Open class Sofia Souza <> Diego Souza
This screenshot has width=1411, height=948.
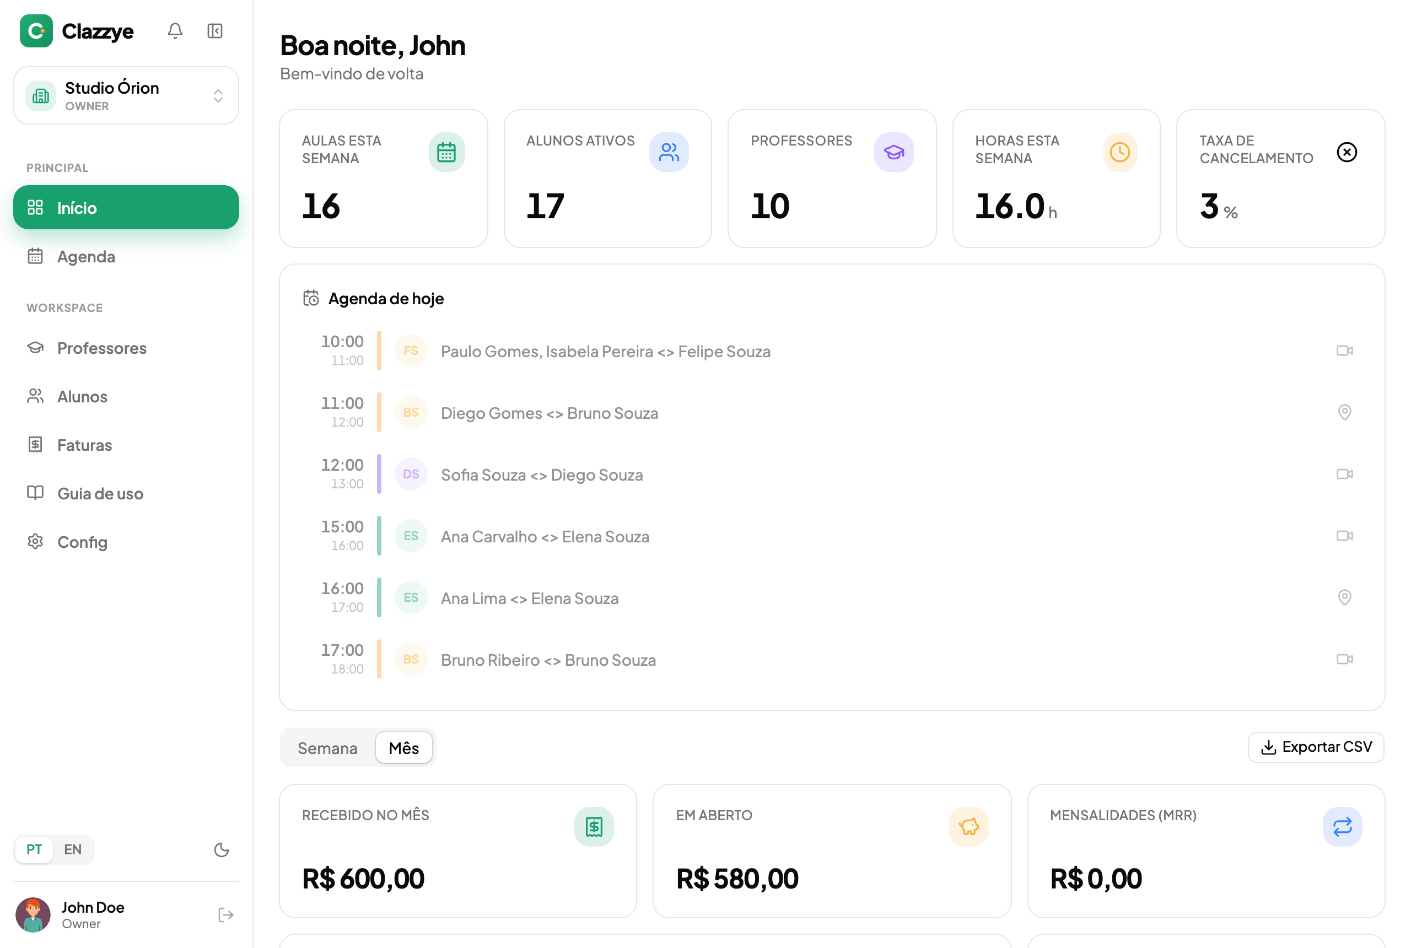coord(831,474)
